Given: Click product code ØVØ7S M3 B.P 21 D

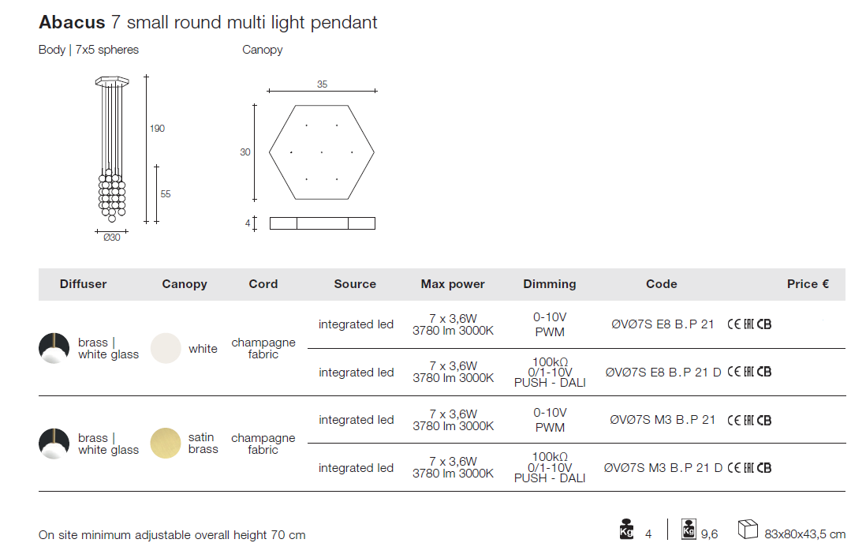Looking at the screenshot, I should point(663,468).
